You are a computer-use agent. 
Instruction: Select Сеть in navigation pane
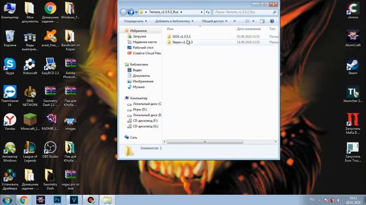(133, 138)
